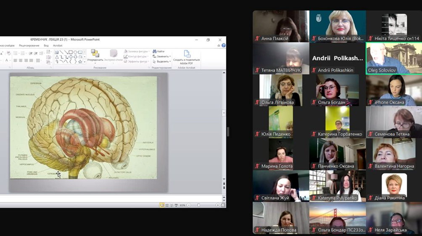422x236 pixels.
Task: Click Create and Share Adobe PDF icon
Action: pyautogui.click(x=187, y=54)
